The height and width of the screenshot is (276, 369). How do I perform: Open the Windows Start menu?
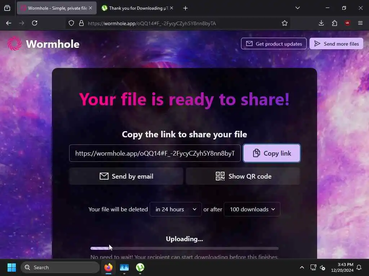12,267
